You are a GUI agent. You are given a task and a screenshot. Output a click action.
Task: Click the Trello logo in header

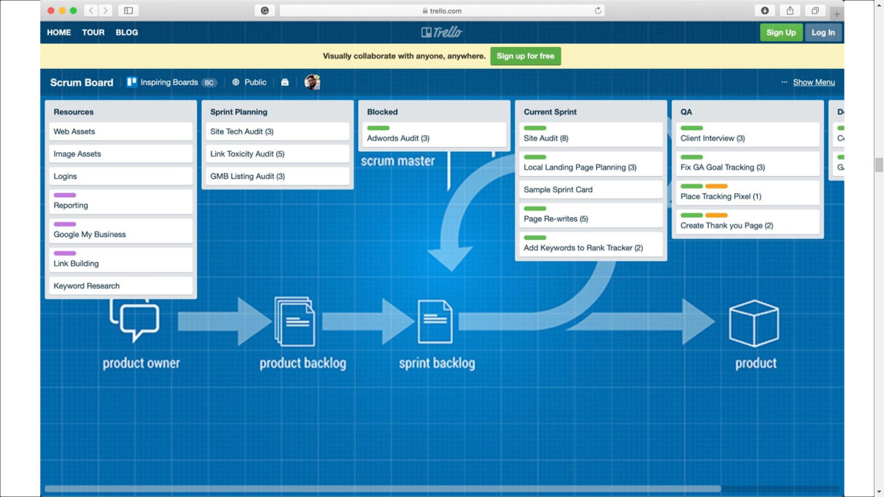[x=442, y=32]
